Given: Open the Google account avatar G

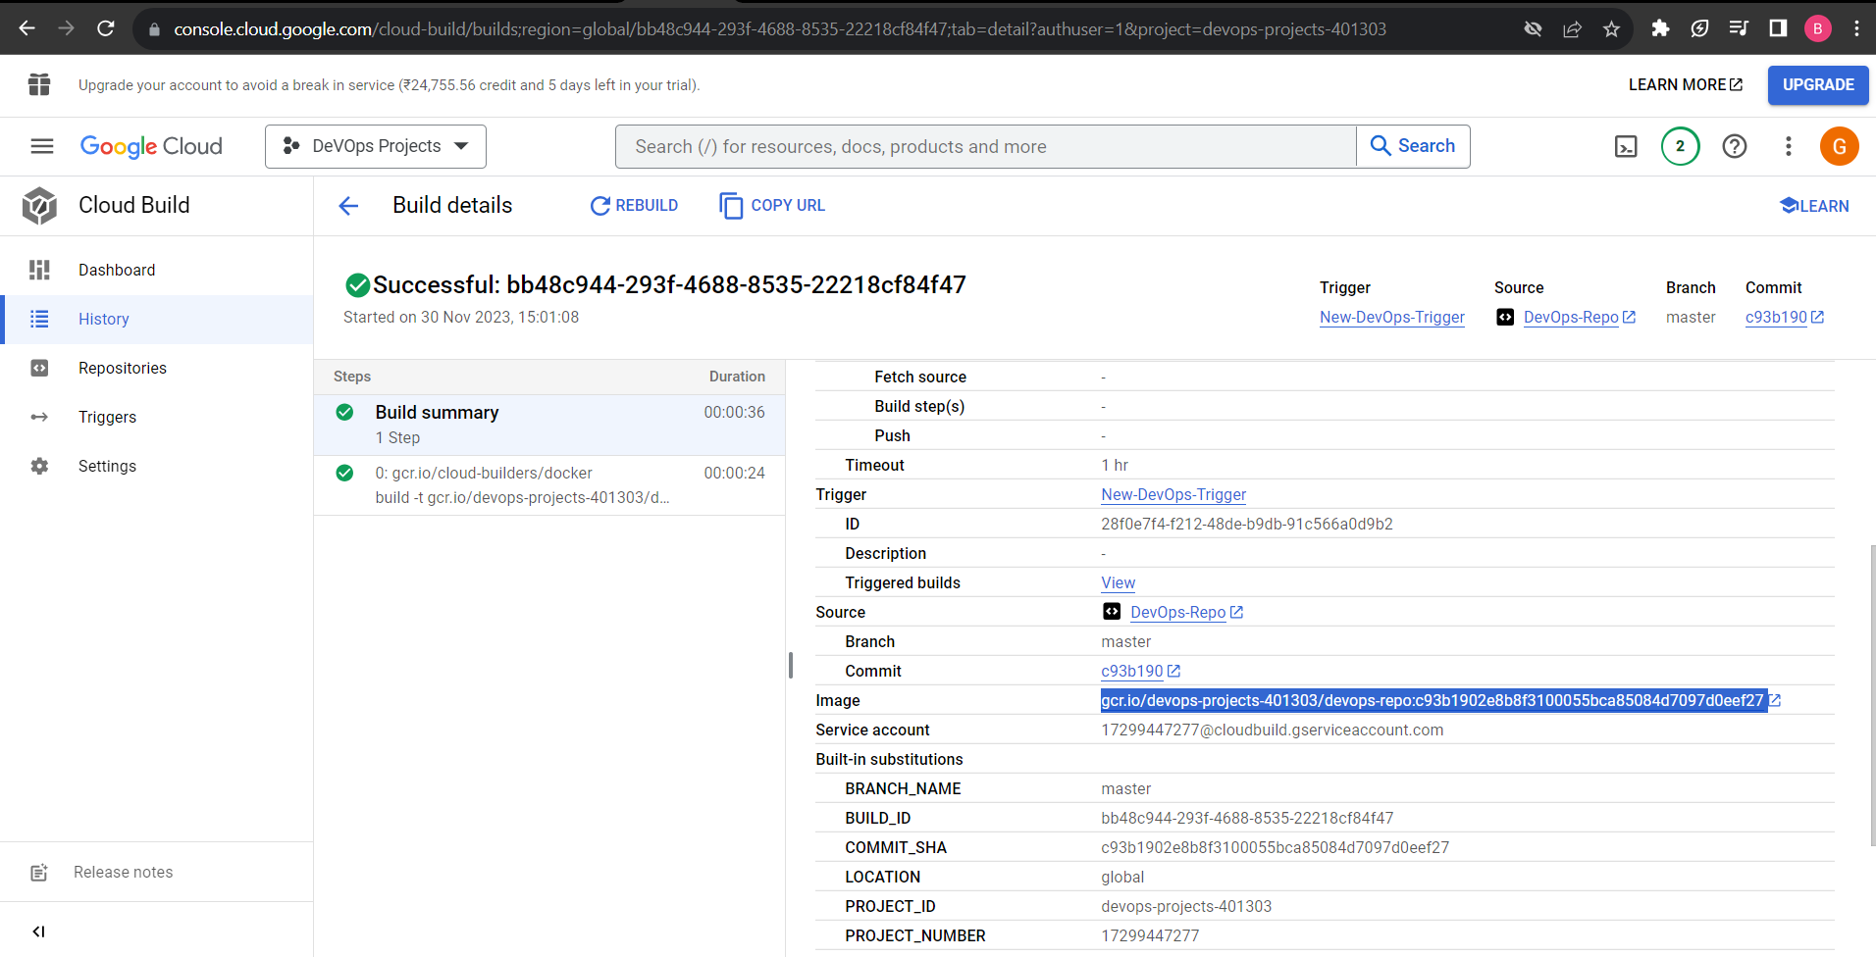Looking at the screenshot, I should tap(1839, 146).
